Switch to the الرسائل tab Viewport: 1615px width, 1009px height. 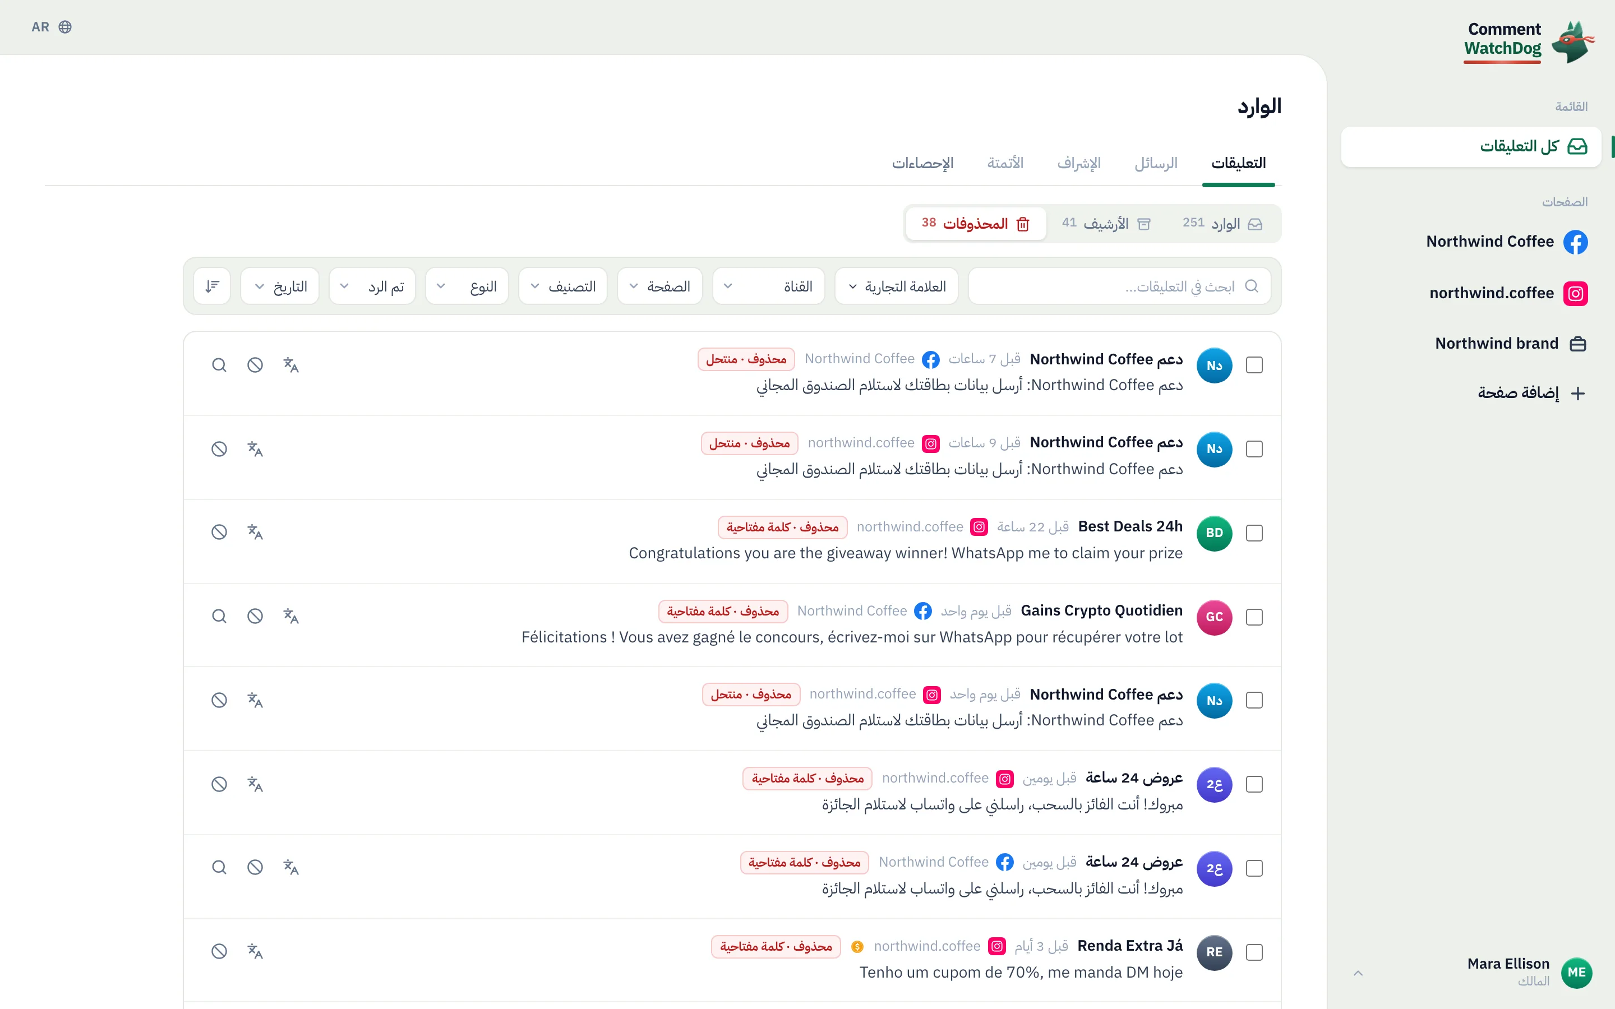1156,164
